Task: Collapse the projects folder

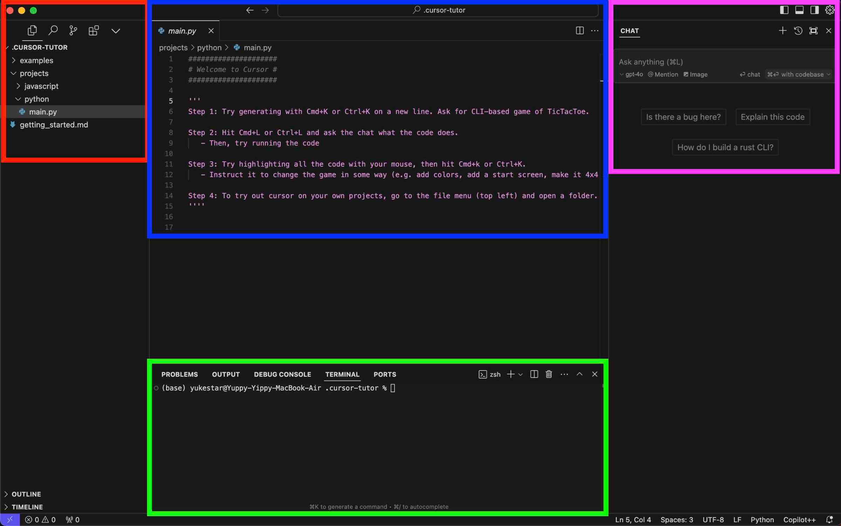Action: click(34, 74)
